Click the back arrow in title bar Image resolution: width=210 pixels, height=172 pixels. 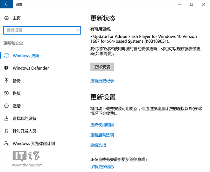pyautogui.click(x=6, y=4)
